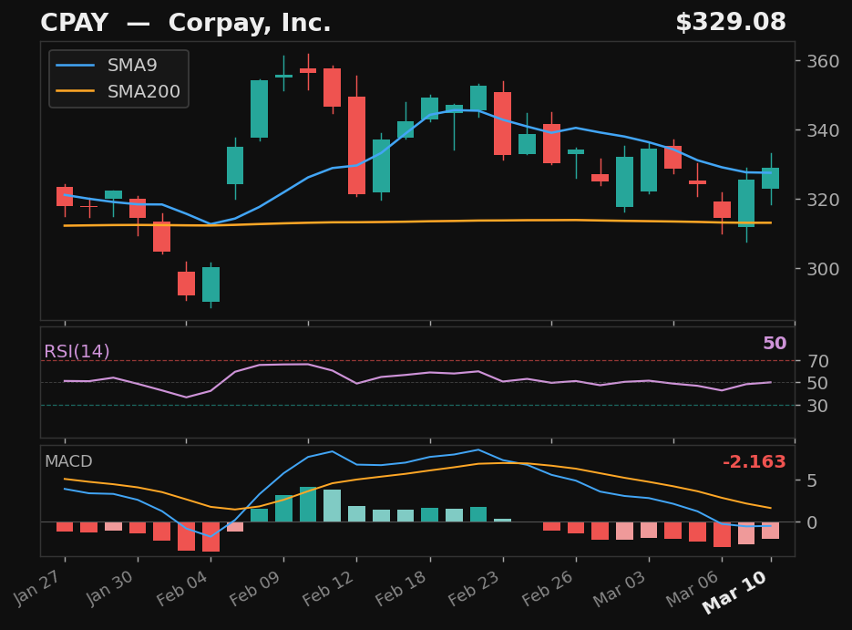The height and width of the screenshot is (630, 852).
Task: Click the company name Corpay, Inc.
Action: tap(251, 21)
